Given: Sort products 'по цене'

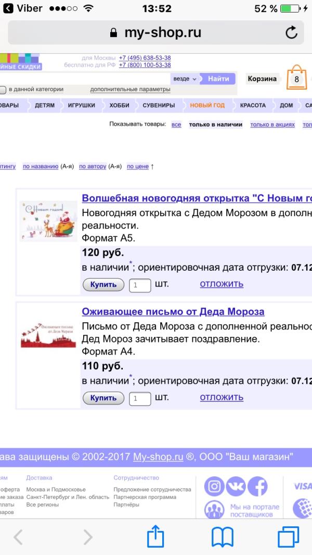Looking at the screenshot, I should 137,167.
